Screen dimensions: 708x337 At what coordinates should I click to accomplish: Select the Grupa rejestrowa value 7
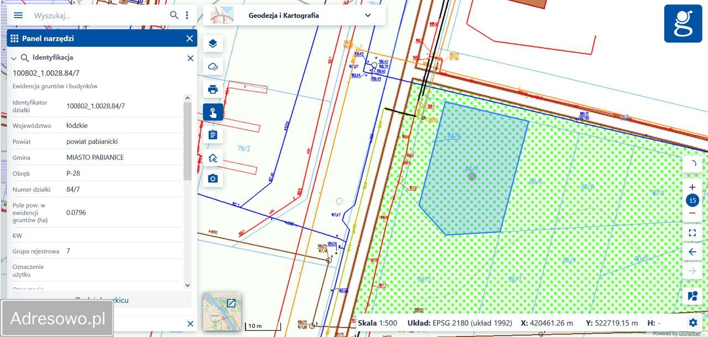point(68,251)
